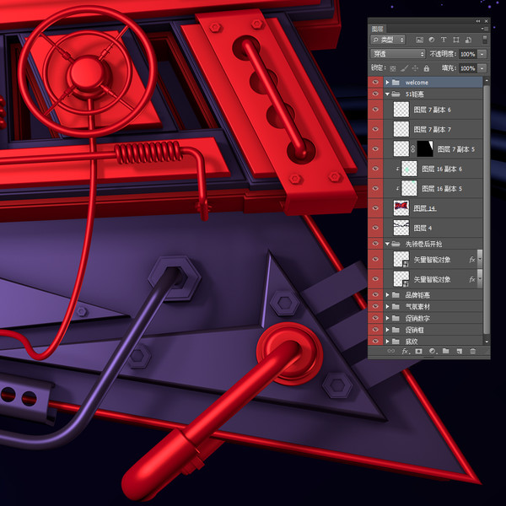This screenshot has width=506, height=506.
Task: Click the welcome group folder icon
Action: [x=396, y=83]
